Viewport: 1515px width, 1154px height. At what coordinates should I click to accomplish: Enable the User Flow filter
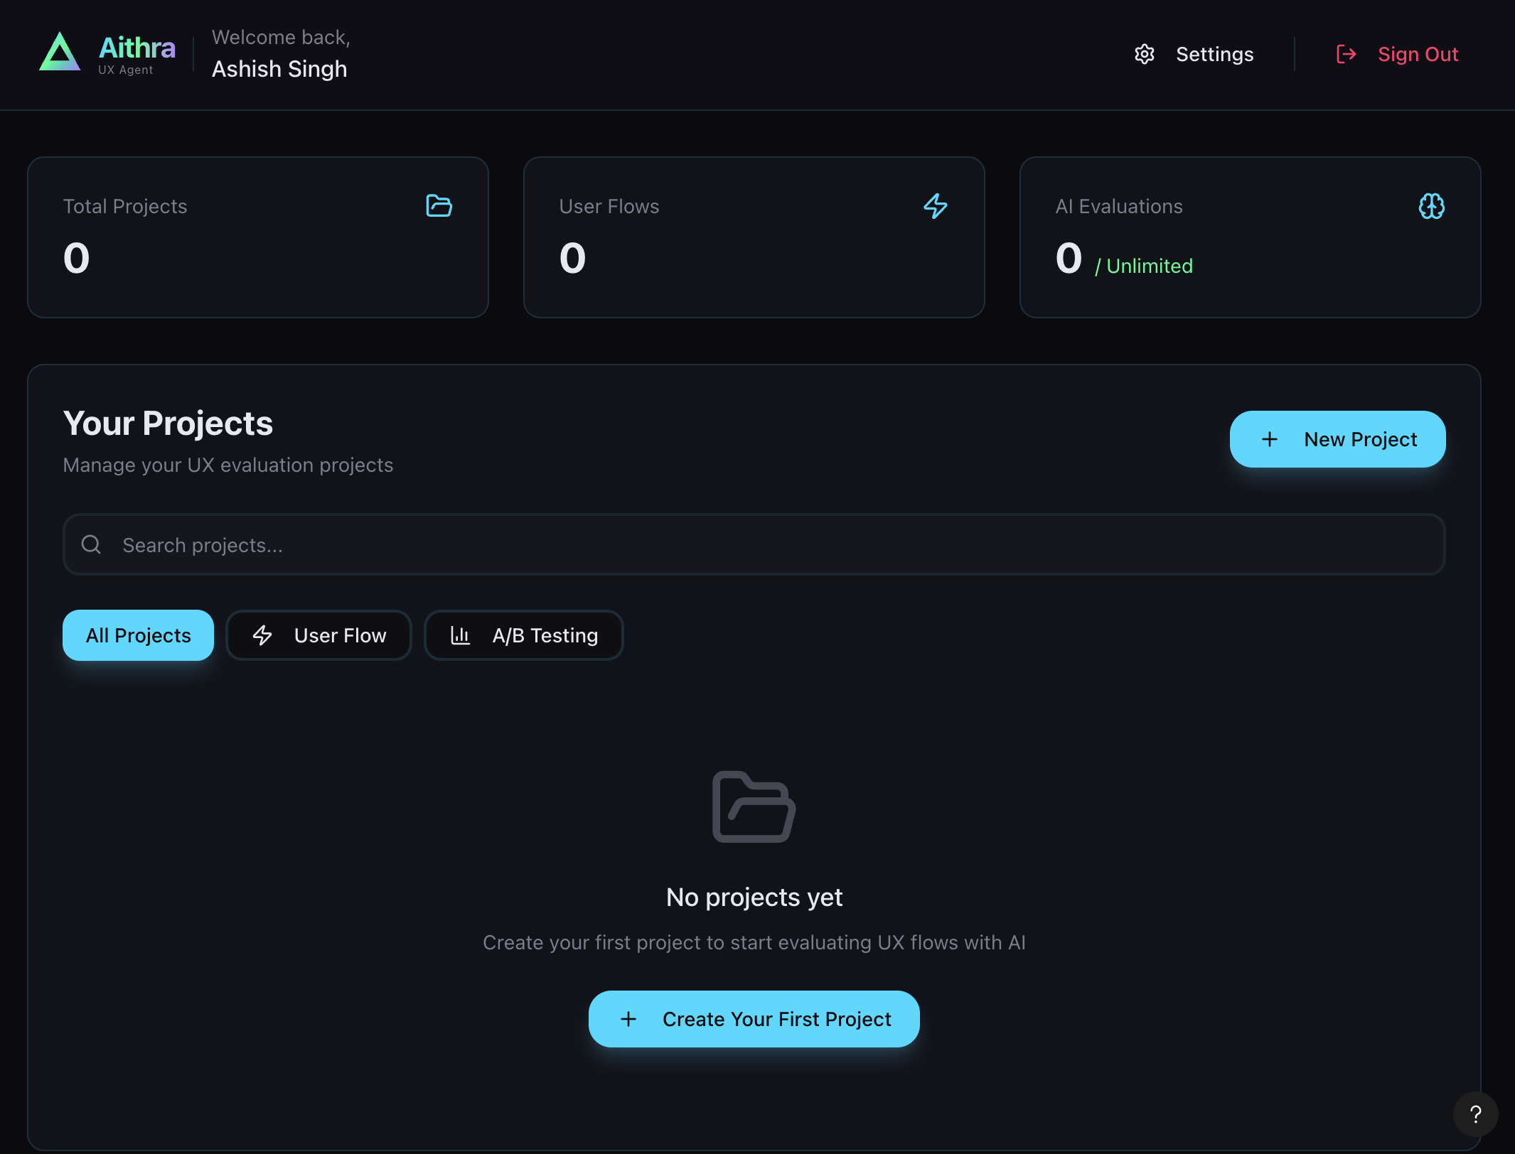[318, 635]
